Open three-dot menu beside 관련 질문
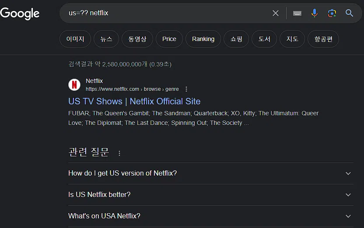The image size is (364, 228). tap(119, 153)
